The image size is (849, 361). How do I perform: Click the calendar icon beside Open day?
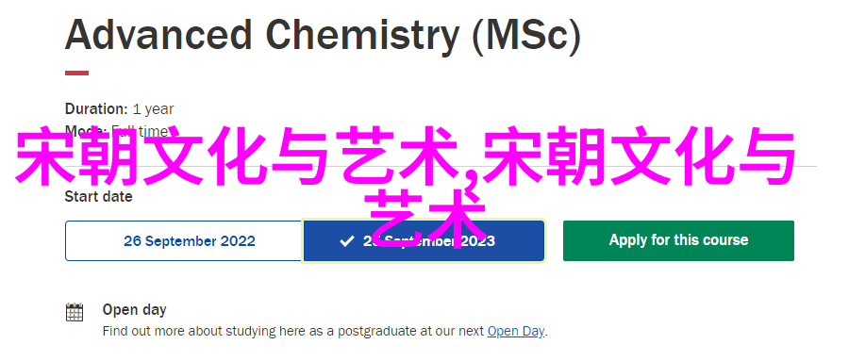click(75, 313)
